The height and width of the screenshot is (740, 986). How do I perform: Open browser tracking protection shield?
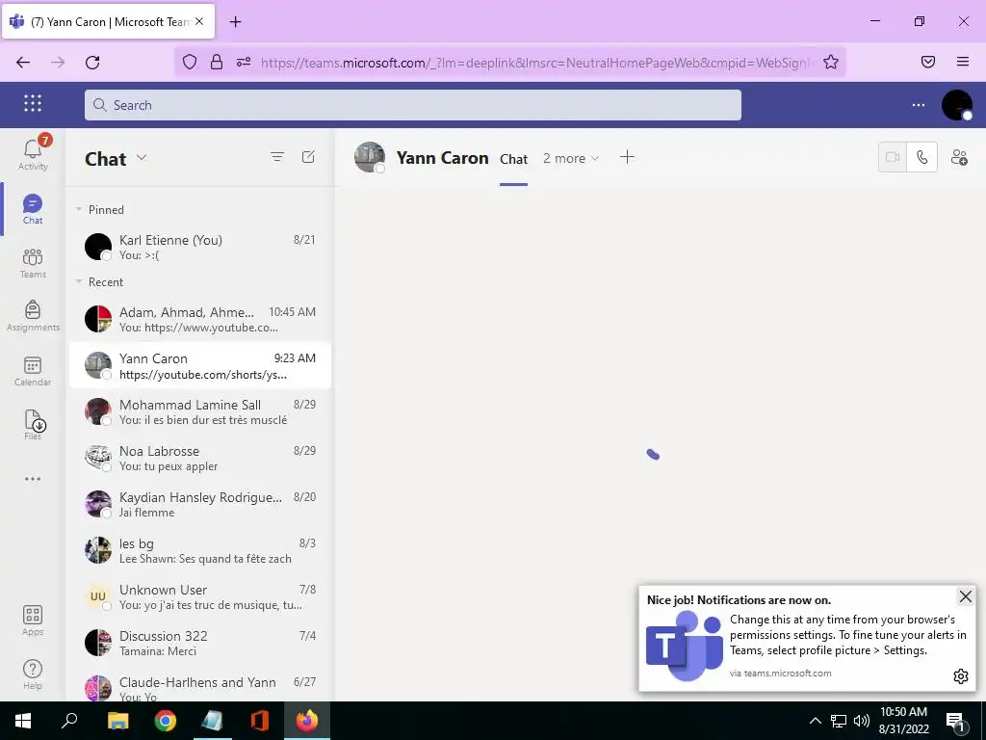click(190, 62)
